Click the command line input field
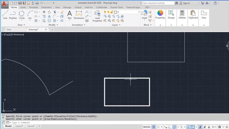 coord(117,123)
